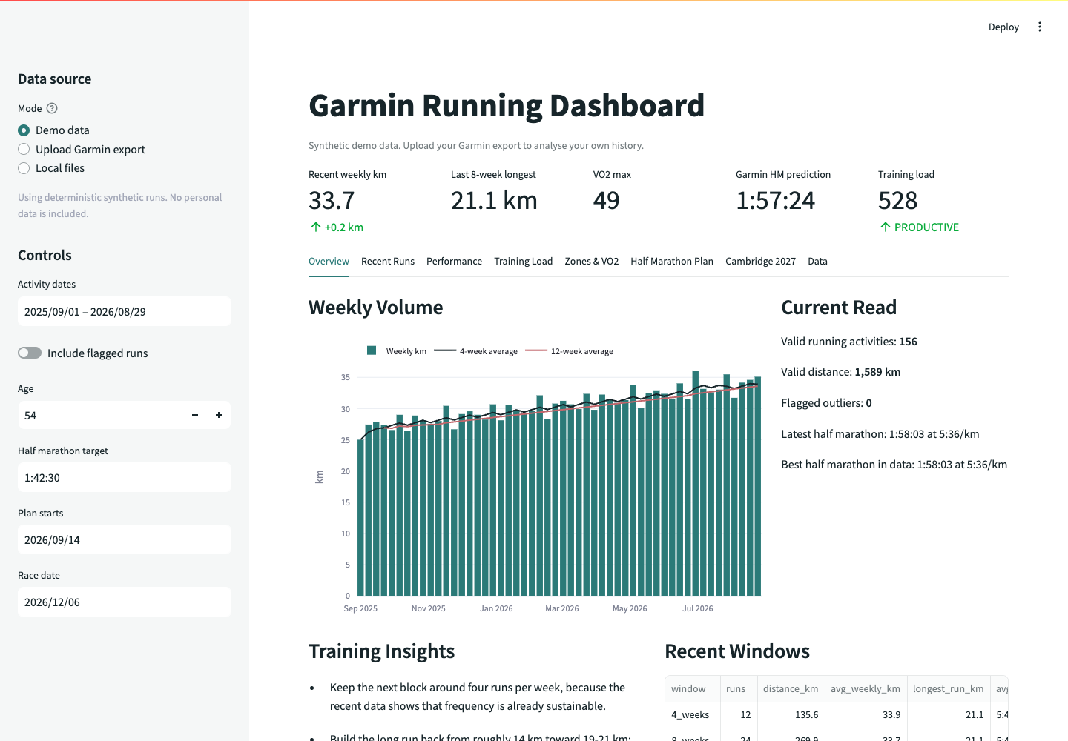Viewport: 1068px width, 741px height.
Task: Click the Age number input field
Action: pyautogui.click(x=100, y=415)
